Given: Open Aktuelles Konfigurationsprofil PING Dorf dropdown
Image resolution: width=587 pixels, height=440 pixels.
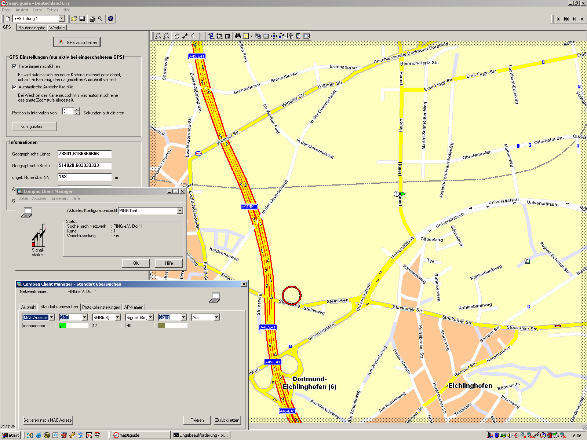Looking at the screenshot, I should pyautogui.click(x=180, y=210).
